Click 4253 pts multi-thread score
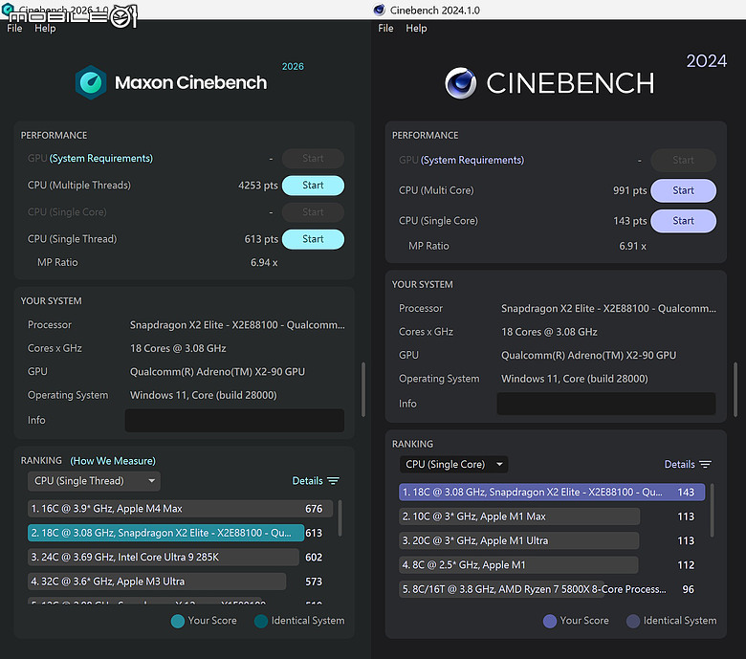746x659 pixels. [258, 186]
